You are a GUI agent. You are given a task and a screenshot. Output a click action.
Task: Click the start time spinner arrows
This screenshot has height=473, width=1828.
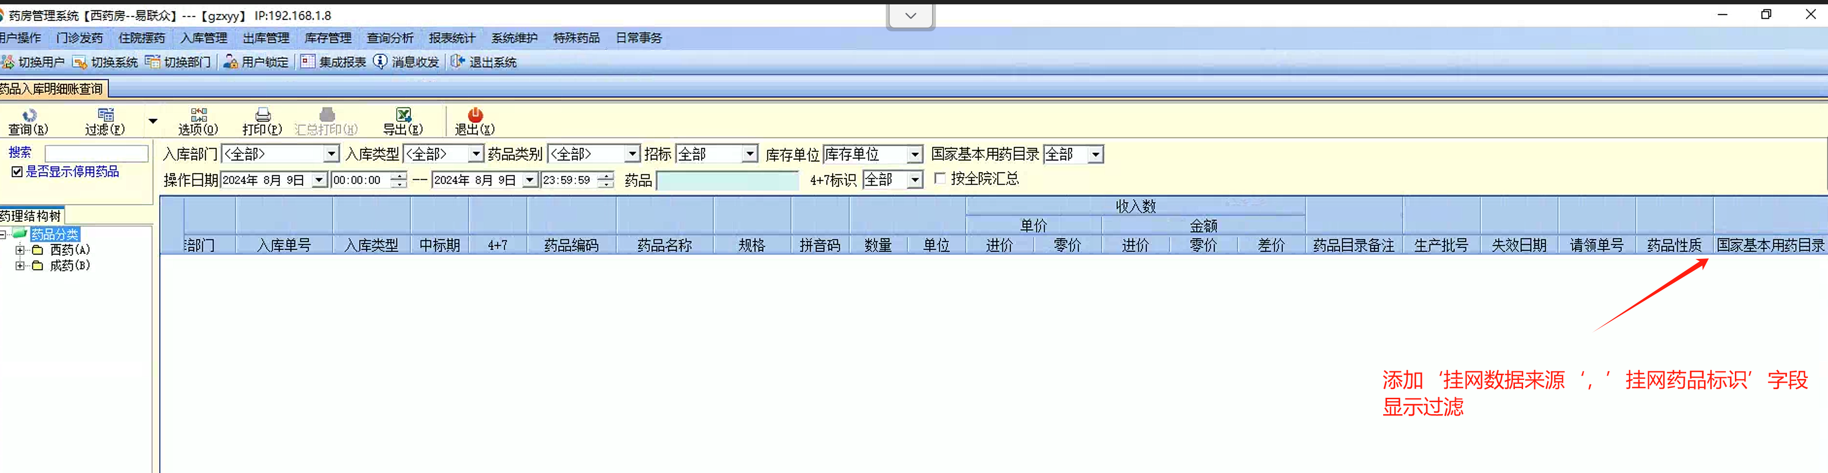[x=399, y=180]
